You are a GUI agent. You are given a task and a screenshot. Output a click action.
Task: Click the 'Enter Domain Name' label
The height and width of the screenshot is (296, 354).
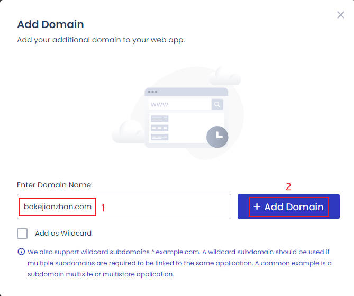pyautogui.click(x=54, y=185)
